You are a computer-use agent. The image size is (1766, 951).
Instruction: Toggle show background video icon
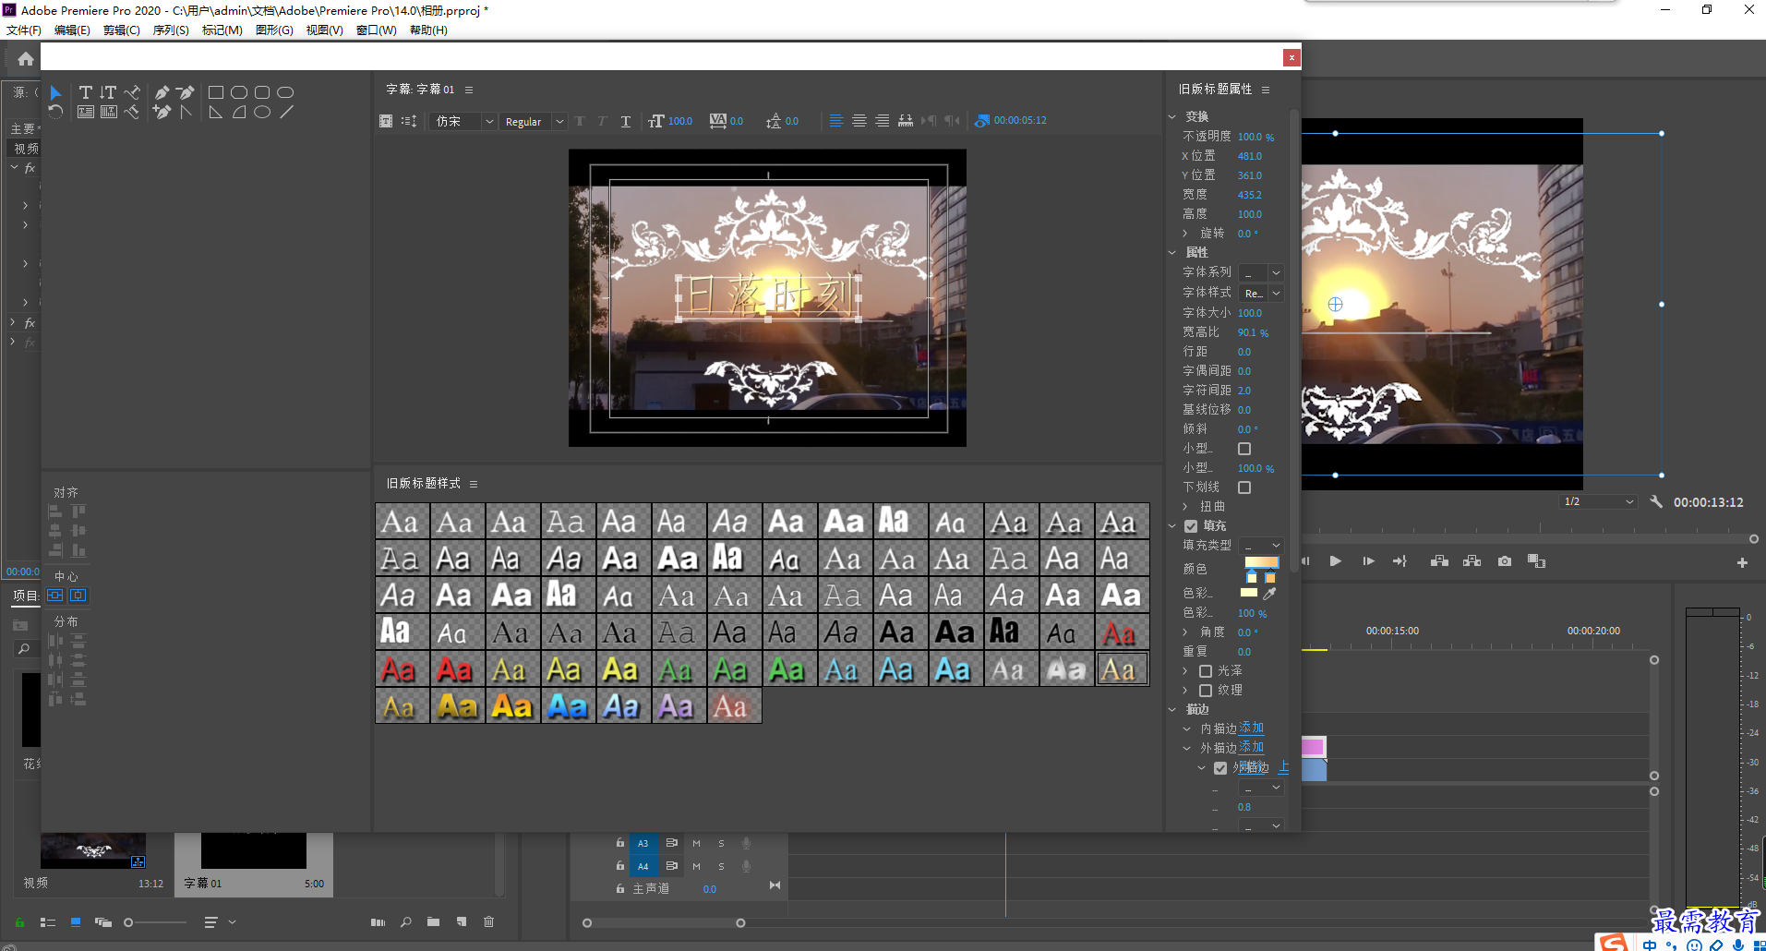click(x=982, y=121)
